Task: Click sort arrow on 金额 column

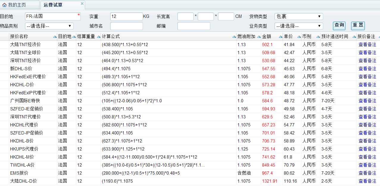Action: [281, 37]
